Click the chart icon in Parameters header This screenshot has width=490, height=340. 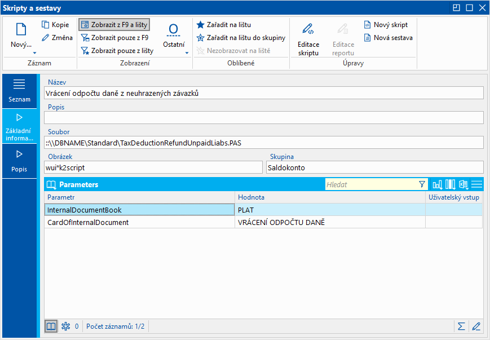point(438,184)
